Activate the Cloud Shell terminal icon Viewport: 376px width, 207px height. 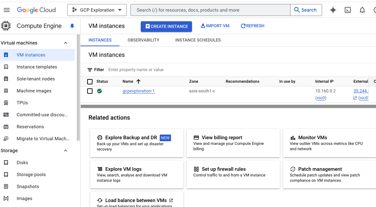[x=348, y=10]
